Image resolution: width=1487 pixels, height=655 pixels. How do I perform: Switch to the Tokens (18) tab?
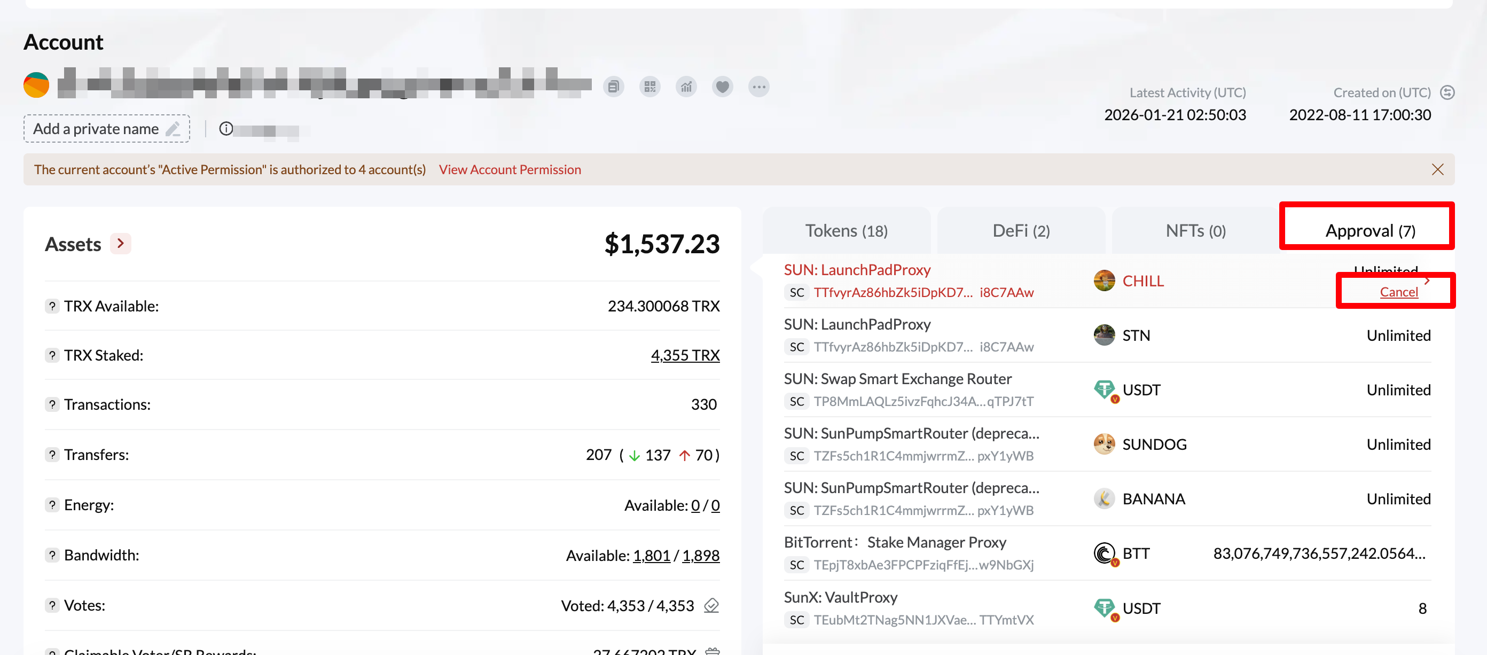tap(846, 230)
